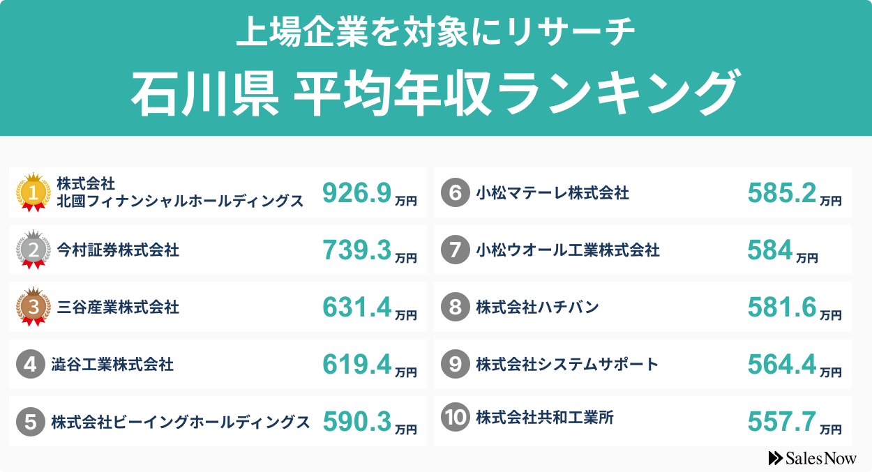Click the gray number 6 badge

(456, 193)
